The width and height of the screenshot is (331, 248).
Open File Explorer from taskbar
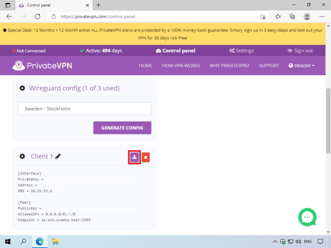tap(55, 241)
